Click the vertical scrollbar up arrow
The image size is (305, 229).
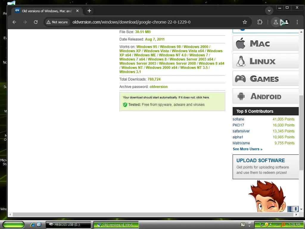[x=301, y=32]
